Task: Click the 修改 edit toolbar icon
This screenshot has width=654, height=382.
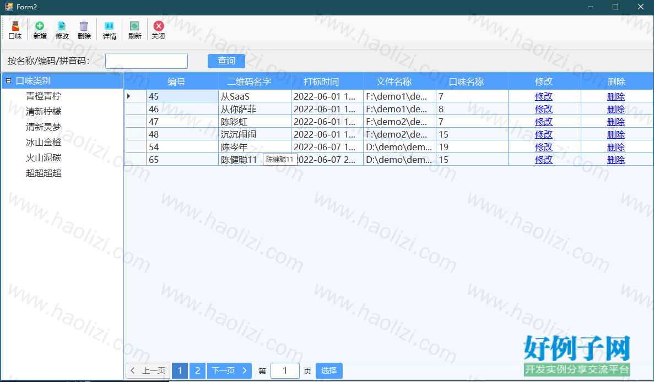Action: tap(62, 30)
